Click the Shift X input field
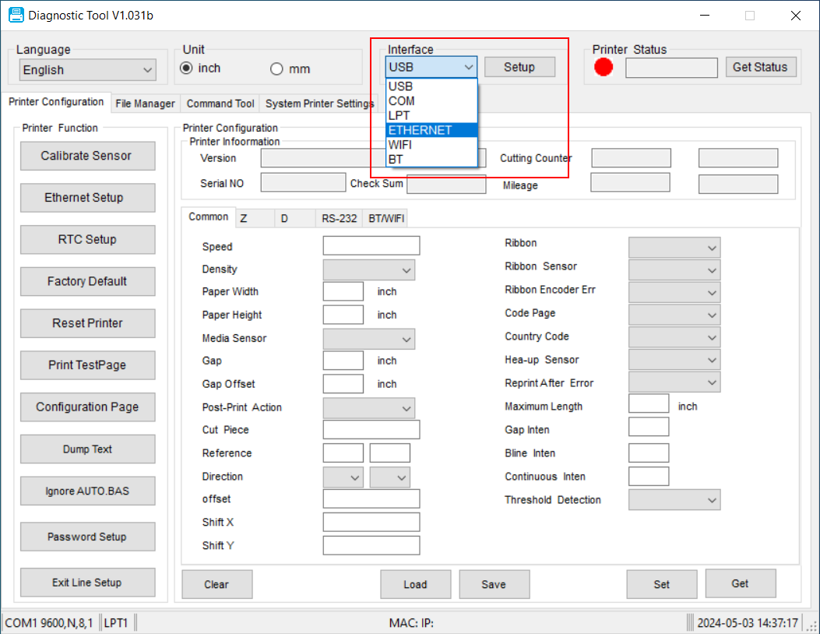Image resolution: width=820 pixels, height=634 pixels. (x=371, y=522)
